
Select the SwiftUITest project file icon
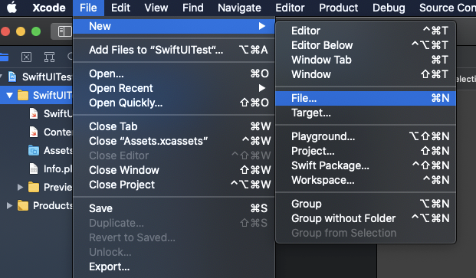[x=12, y=77]
